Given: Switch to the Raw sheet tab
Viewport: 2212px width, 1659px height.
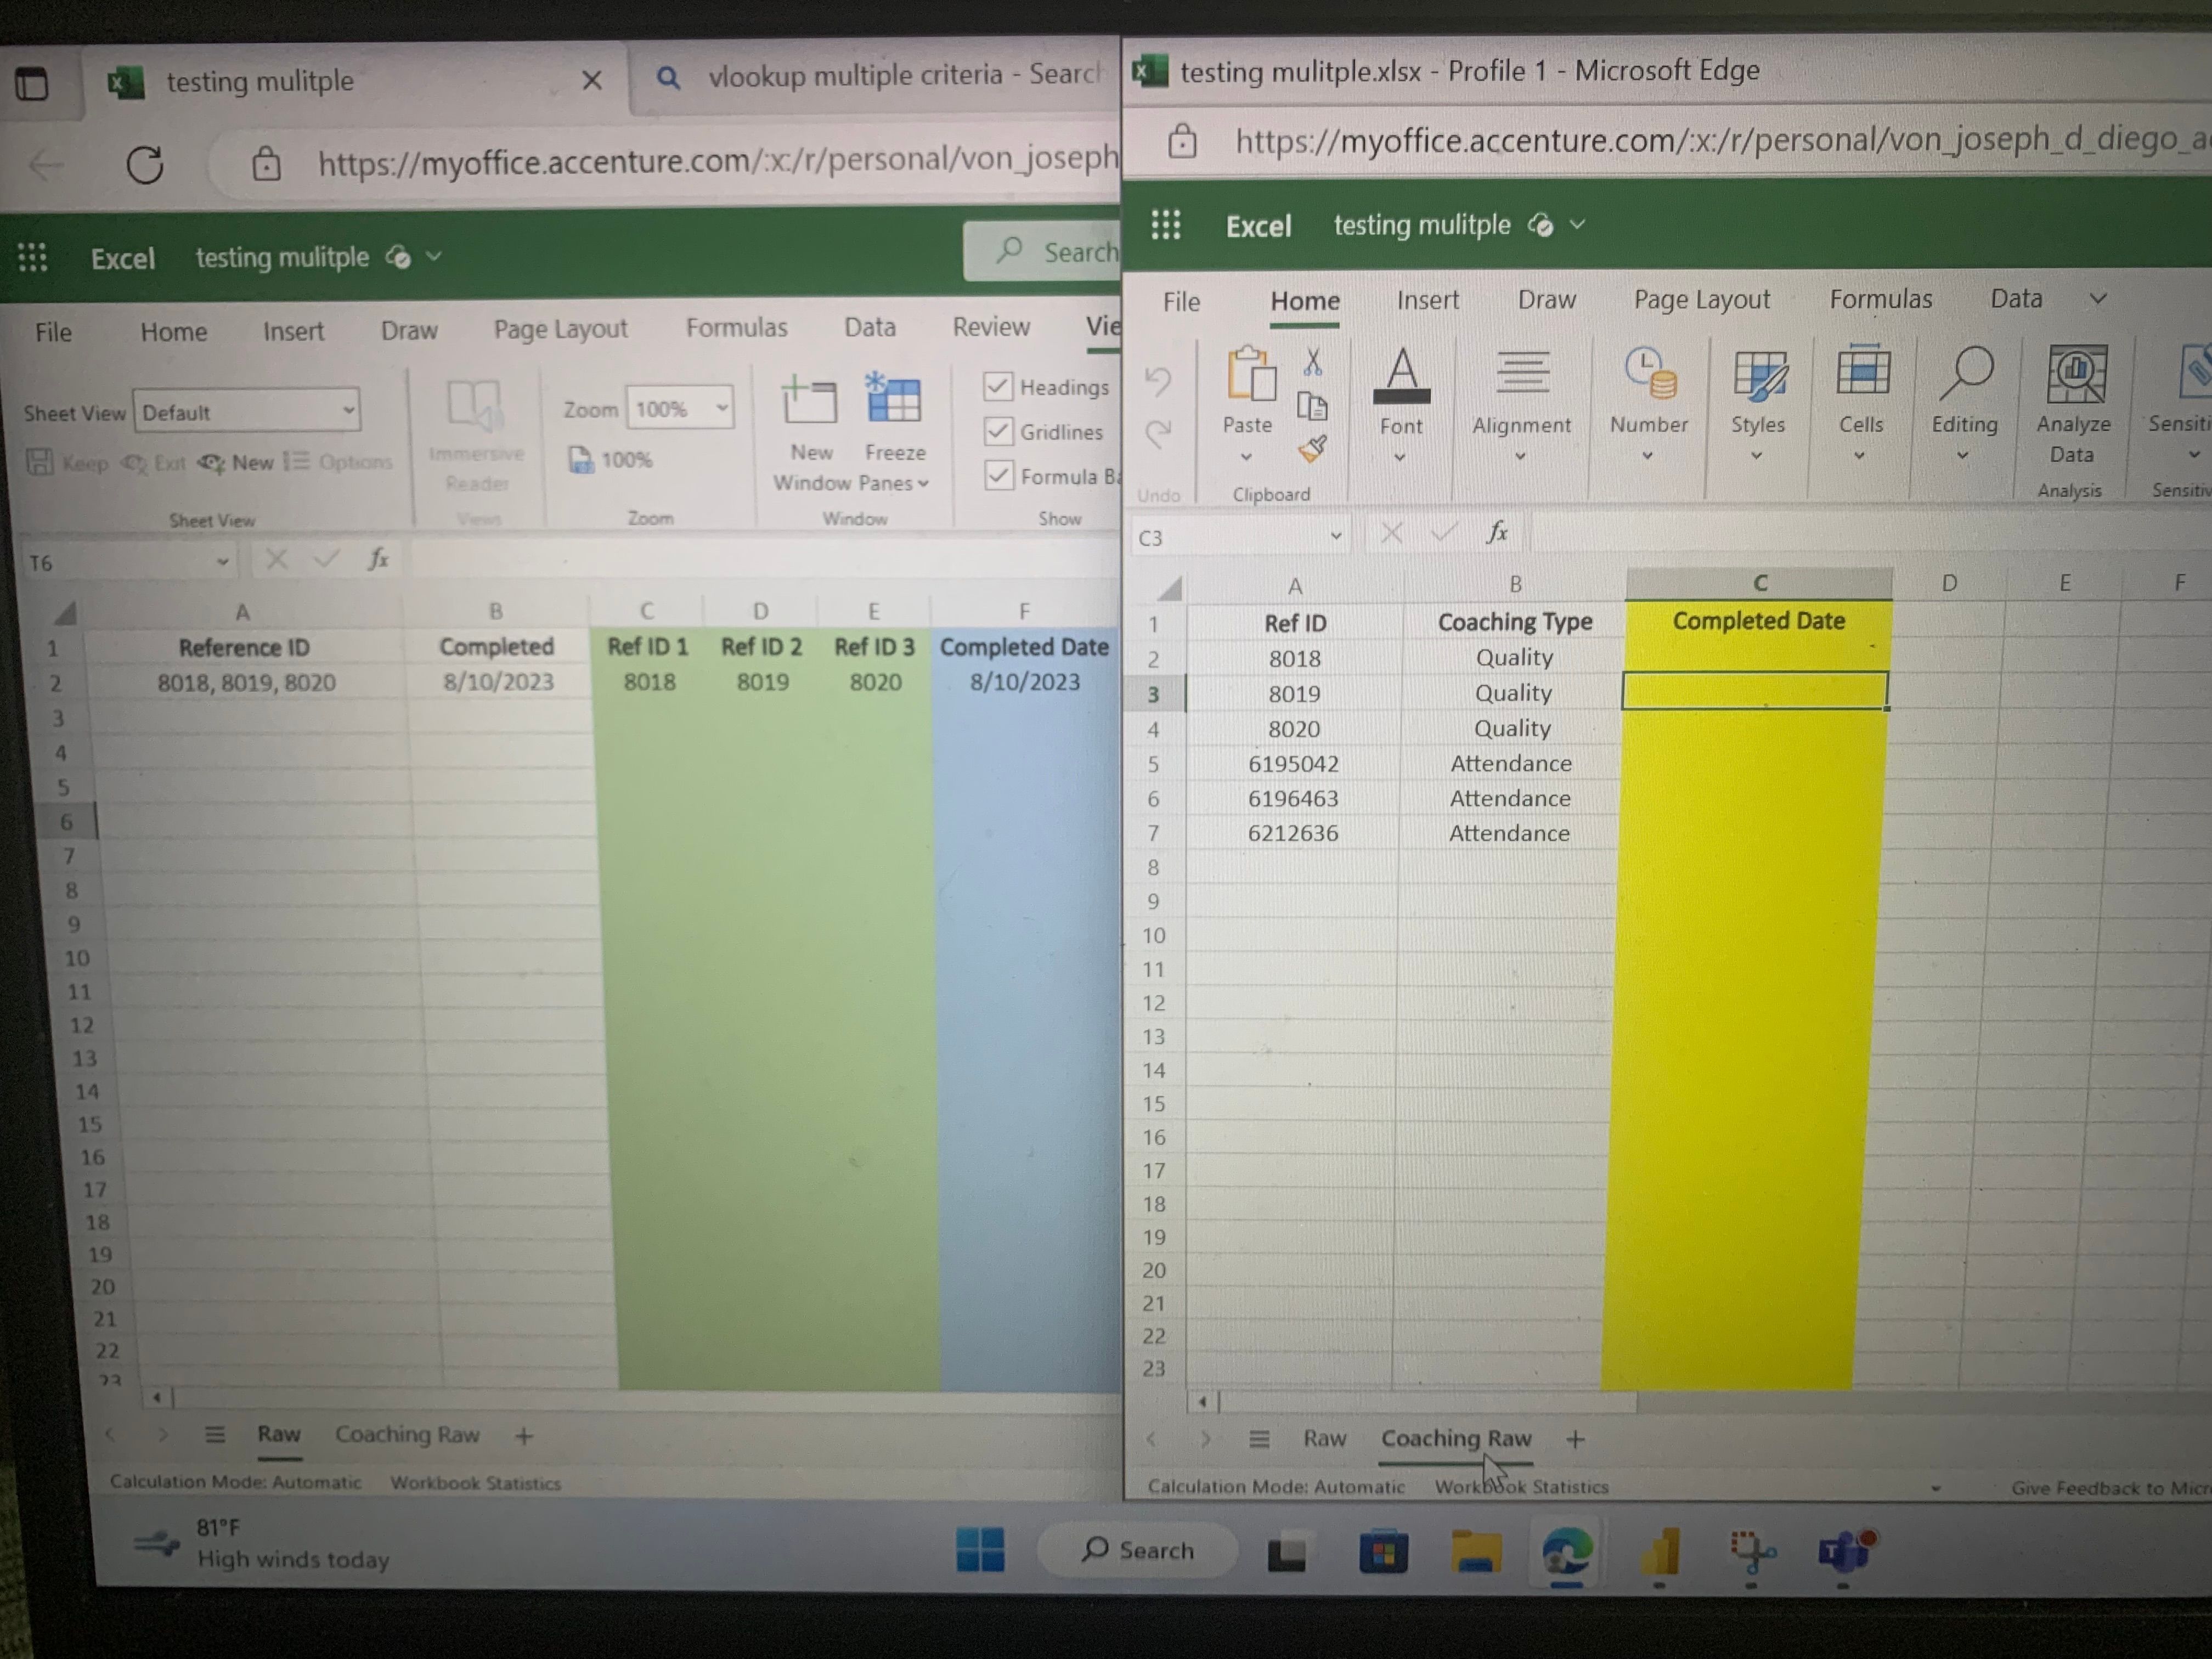Looking at the screenshot, I should coord(279,1434).
